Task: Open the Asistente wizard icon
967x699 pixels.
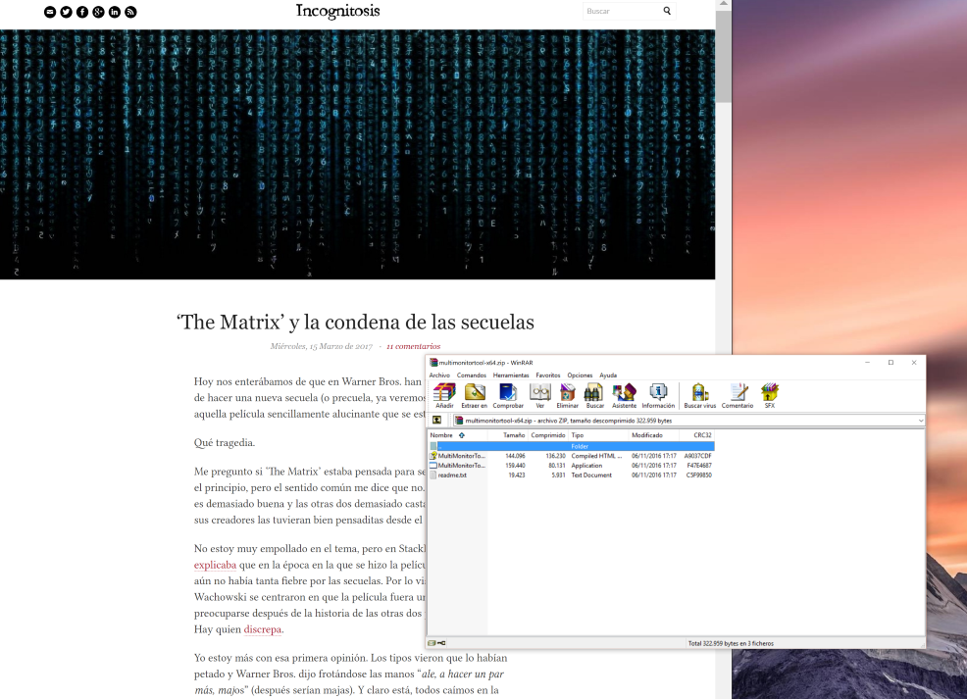Action: click(x=624, y=395)
